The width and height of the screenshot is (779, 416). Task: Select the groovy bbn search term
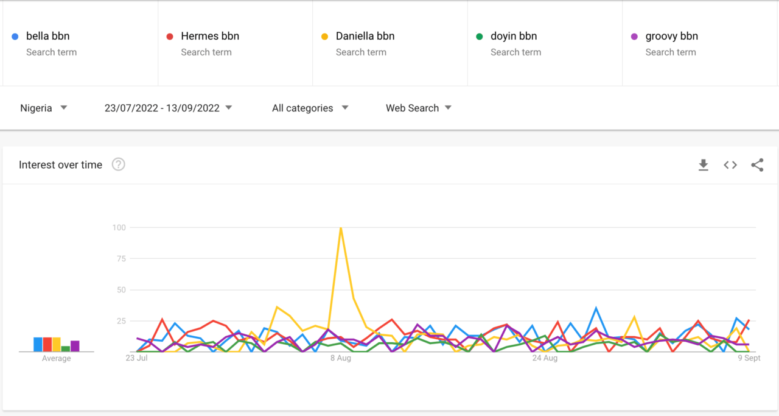671,37
